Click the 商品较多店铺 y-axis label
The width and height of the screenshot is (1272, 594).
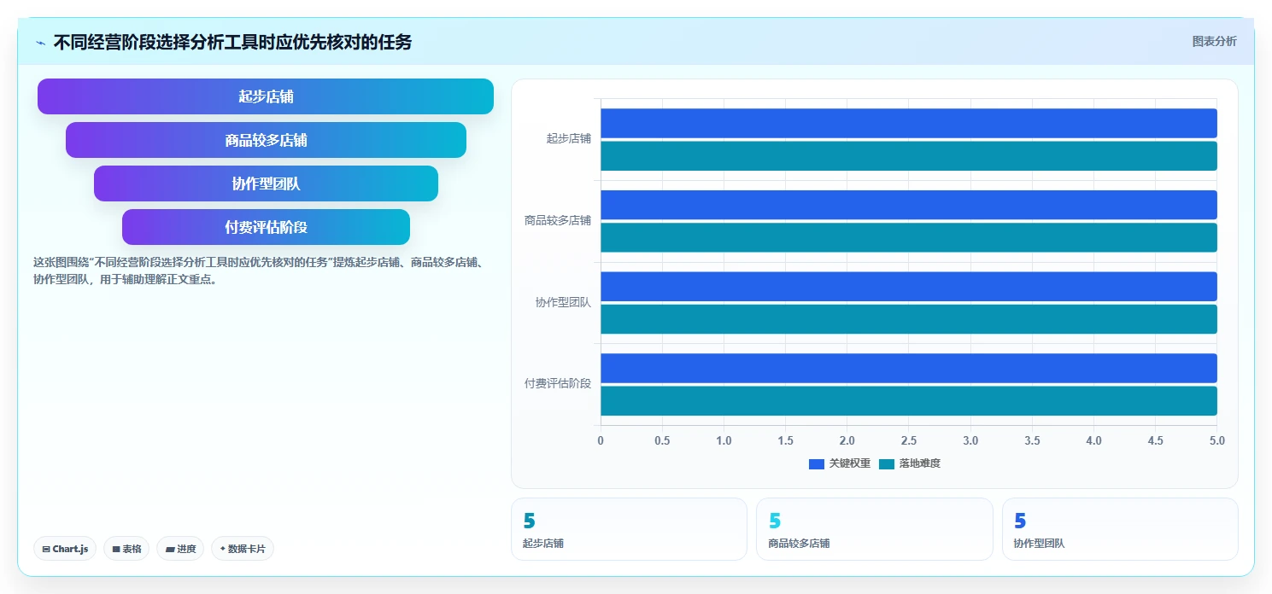[558, 220]
